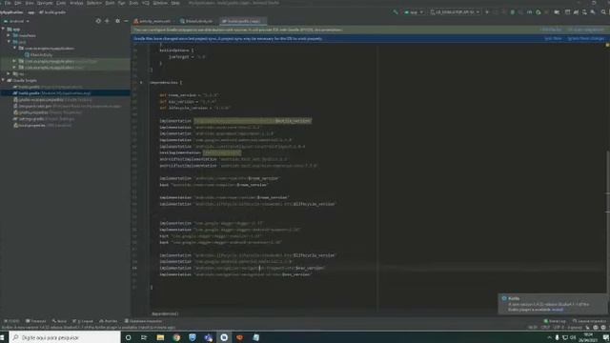Viewport: 610px width, 343px height.
Task: Fold the dependencies block in gutter
Action: (141, 83)
